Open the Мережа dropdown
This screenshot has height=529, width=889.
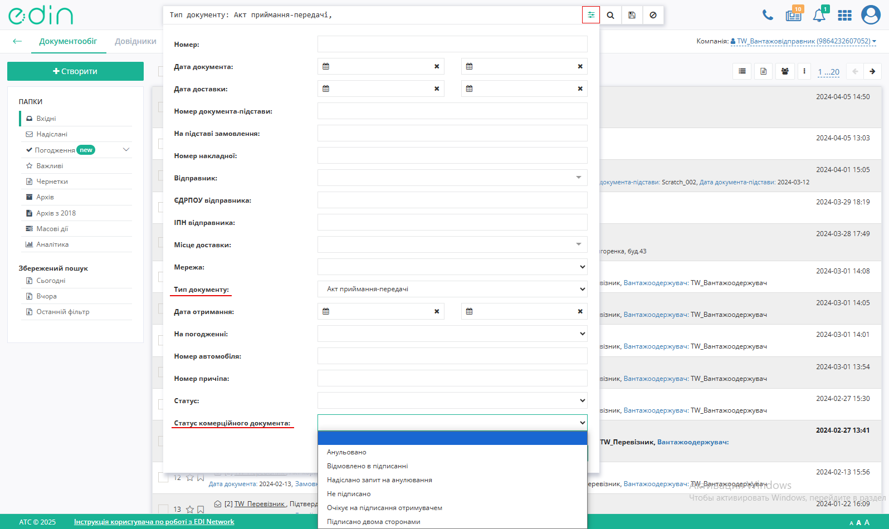pos(452,267)
